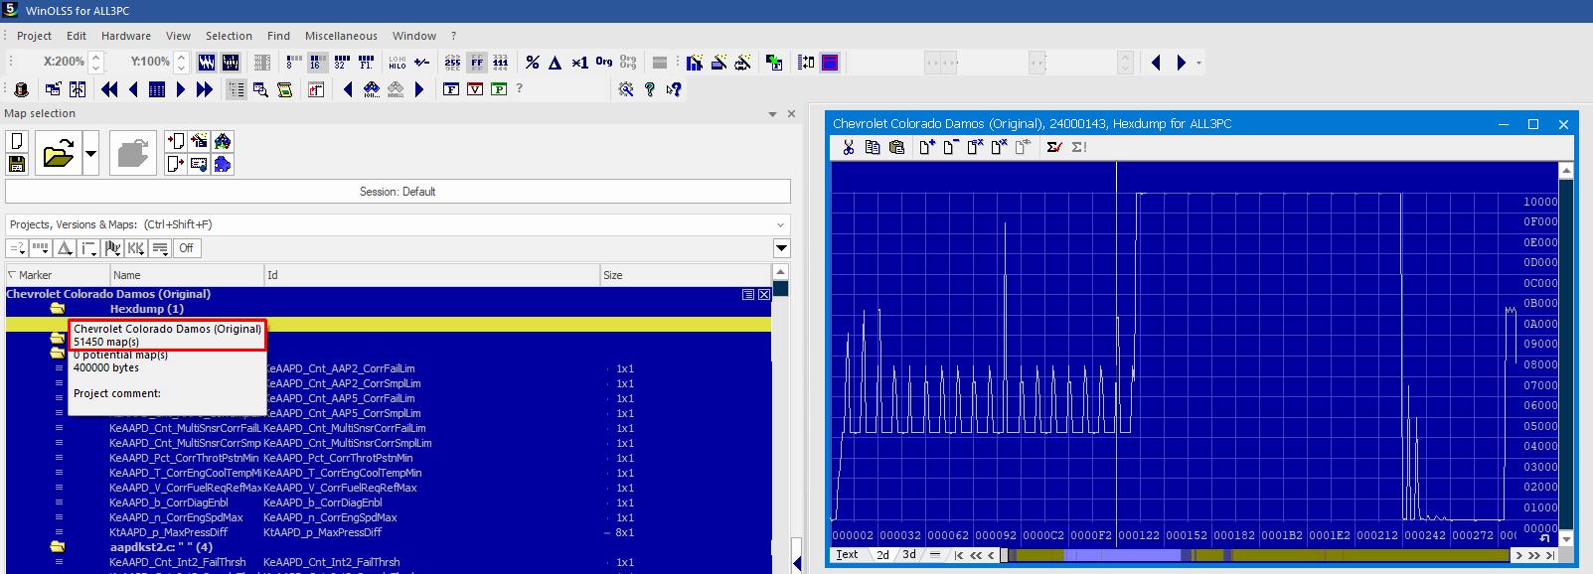Click the delta difference triangle icon

click(x=556, y=63)
